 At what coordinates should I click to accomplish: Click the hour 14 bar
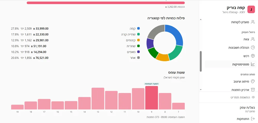tap(84, 103)
